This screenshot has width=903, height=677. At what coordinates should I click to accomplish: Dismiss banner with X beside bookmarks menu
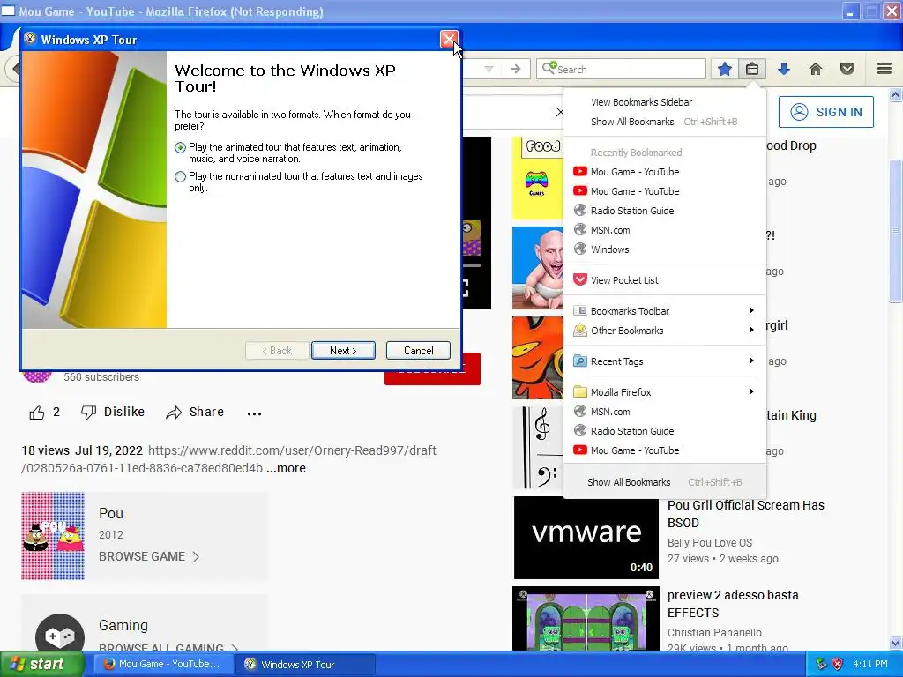pos(558,112)
